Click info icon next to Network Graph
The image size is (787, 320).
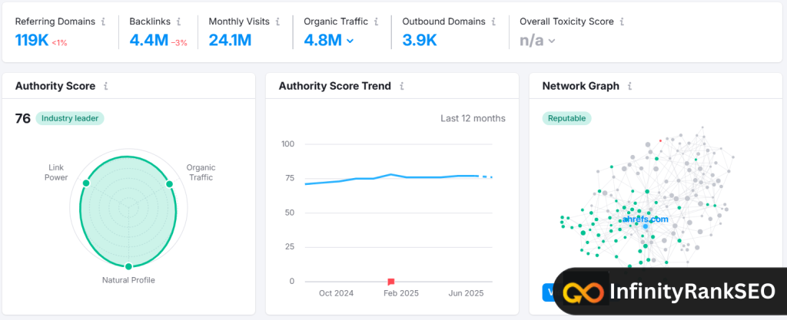630,87
